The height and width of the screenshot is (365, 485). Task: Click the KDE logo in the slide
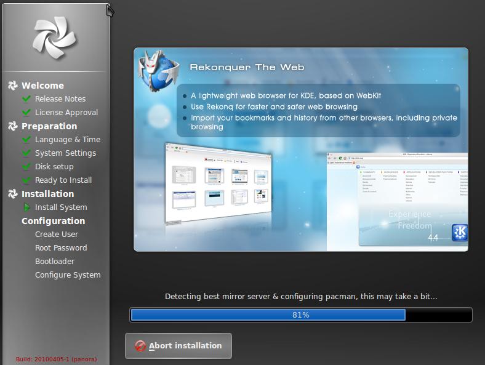pyautogui.click(x=459, y=232)
